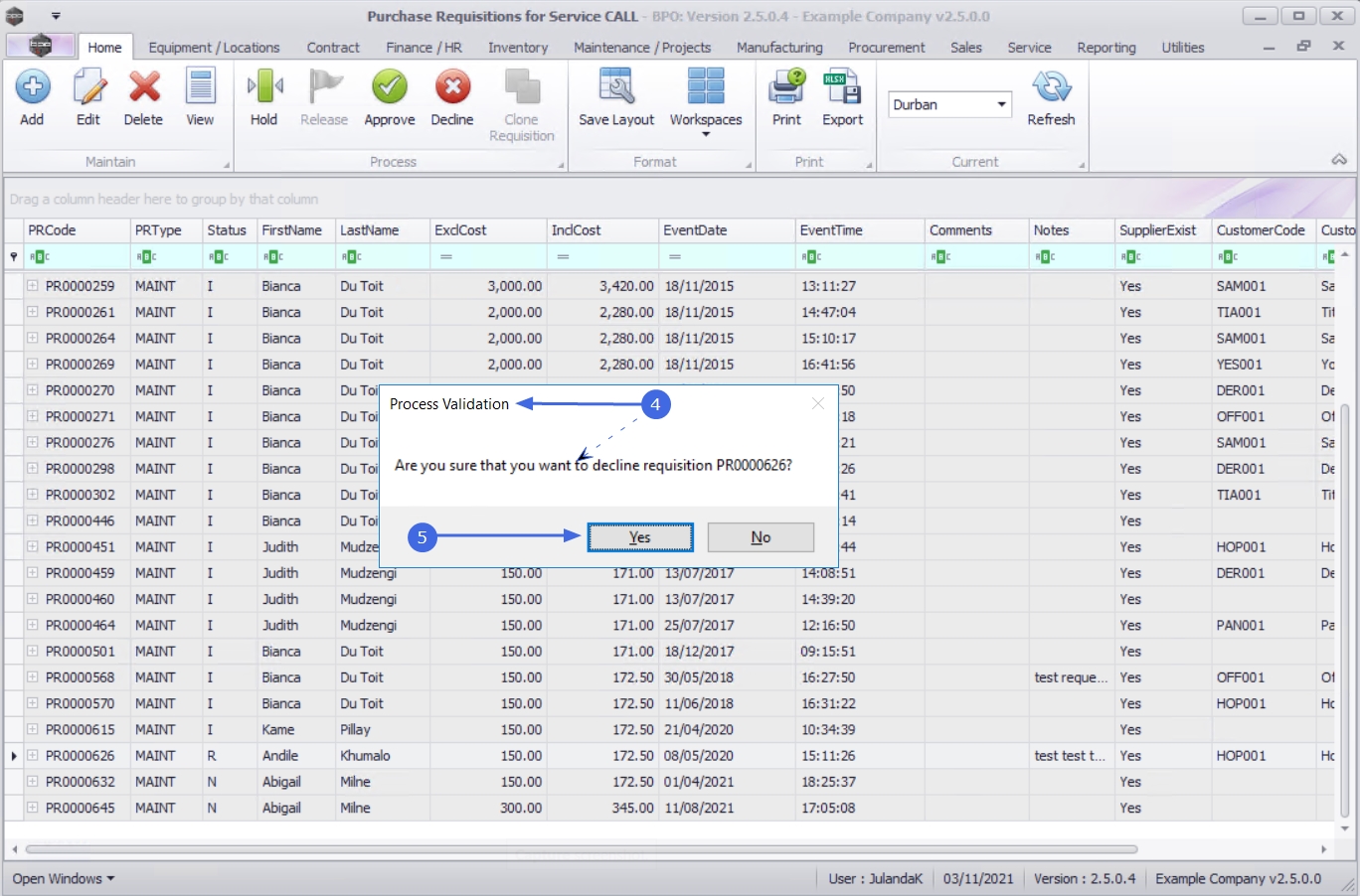This screenshot has height=896, width=1360.
Task: Click the red Delete icon
Action: pyautogui.click(x=144, y=87)
